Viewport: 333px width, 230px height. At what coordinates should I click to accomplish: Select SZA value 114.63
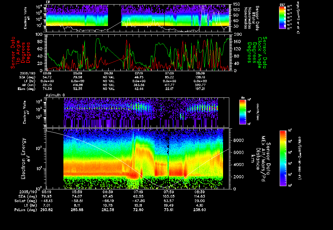[x=199, y=196]
